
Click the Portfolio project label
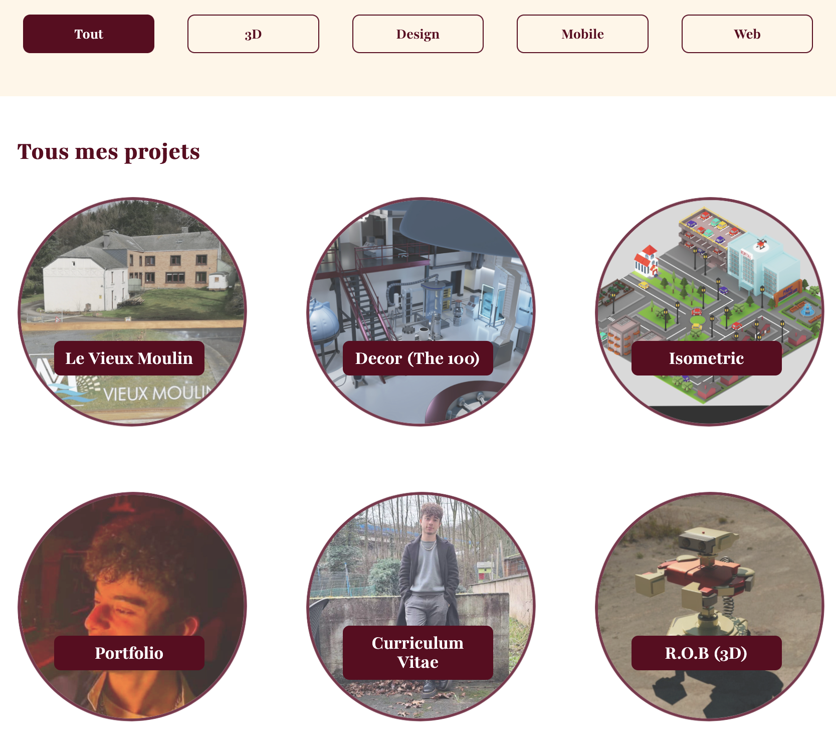pos(129,653)
